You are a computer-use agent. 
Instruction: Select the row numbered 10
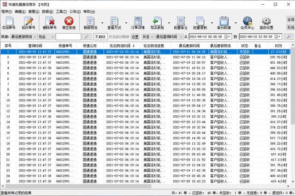[x=145, y=101]
